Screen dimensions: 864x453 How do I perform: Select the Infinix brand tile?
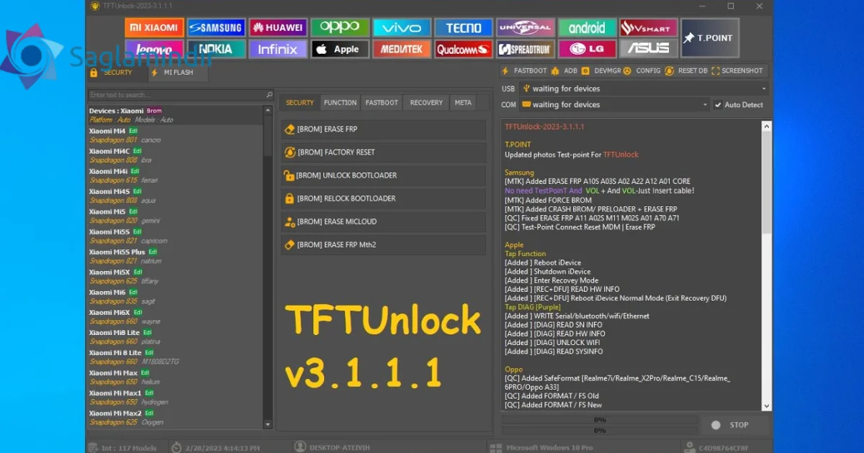(278, 49)
